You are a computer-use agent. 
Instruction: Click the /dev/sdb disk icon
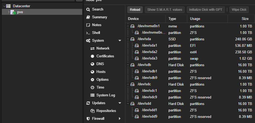click(x=133, y=65)
